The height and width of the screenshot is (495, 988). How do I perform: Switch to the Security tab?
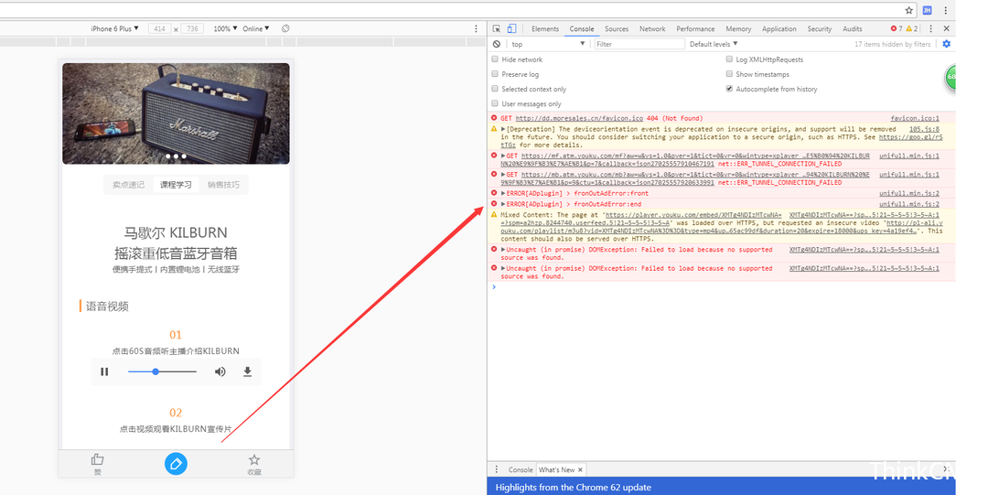819,29
